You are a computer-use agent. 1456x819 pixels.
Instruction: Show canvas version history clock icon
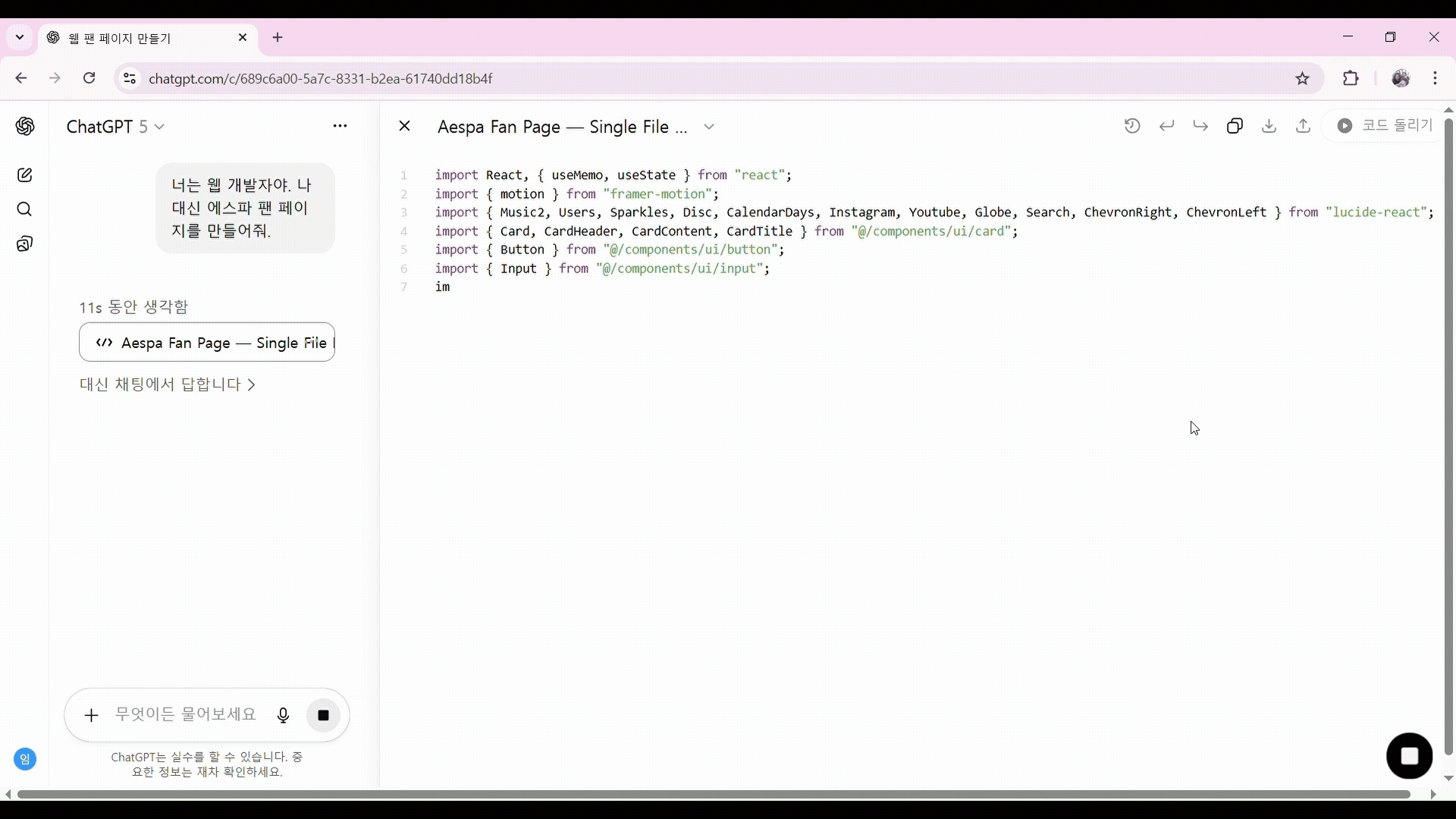coord(1132,126)
